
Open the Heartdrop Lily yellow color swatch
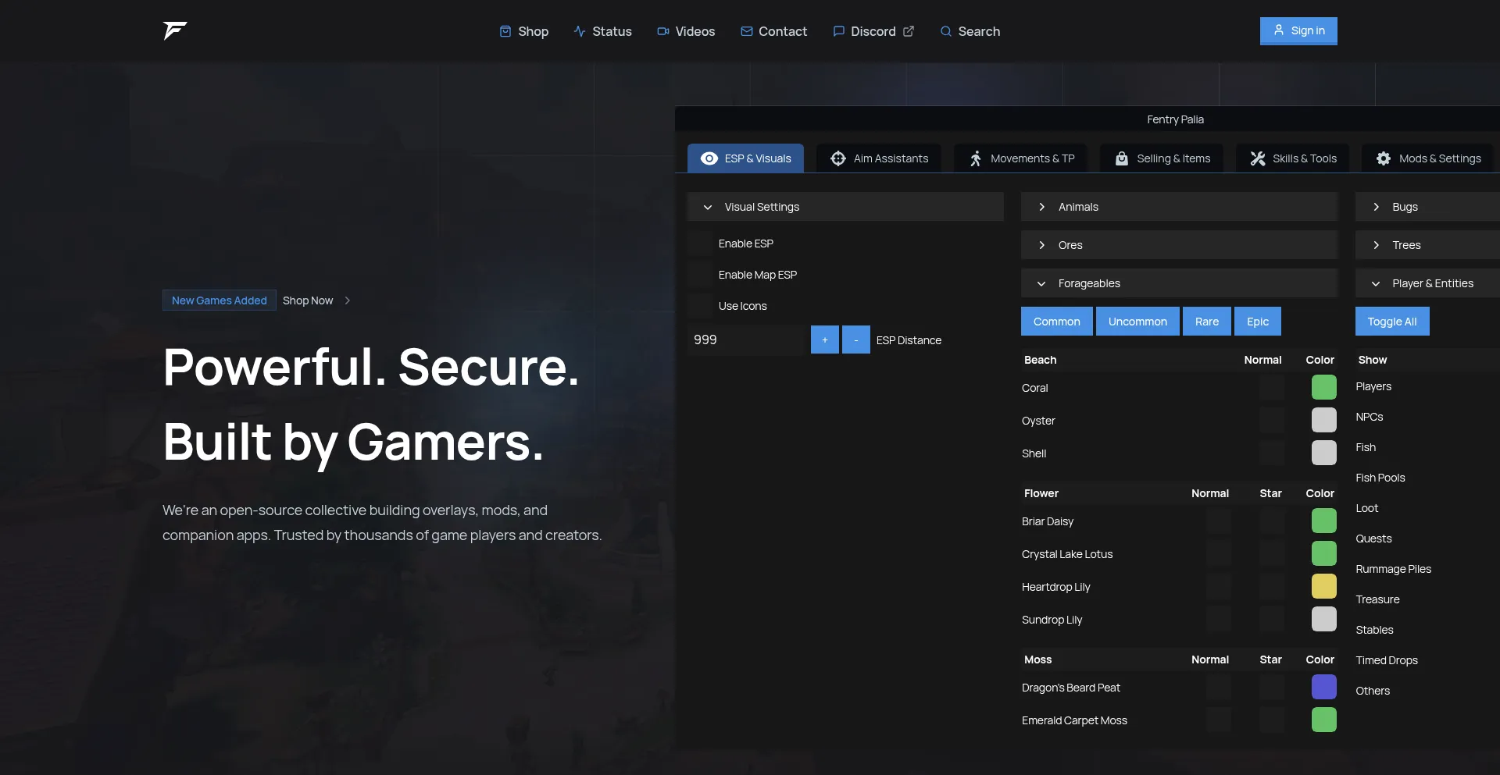(1323, 587)
